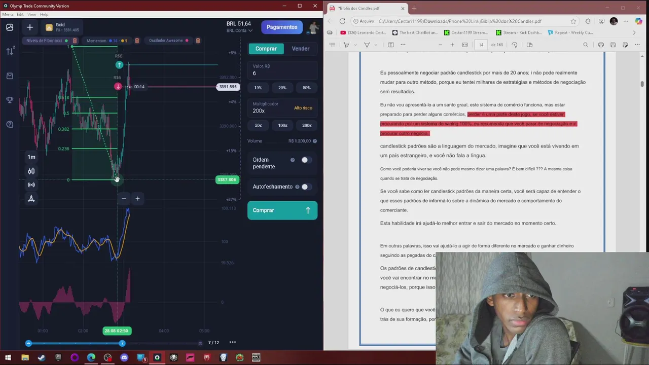Open Discord from the taskbar
The width and height of the screenshot is (649, 365).
pos(124,357)
